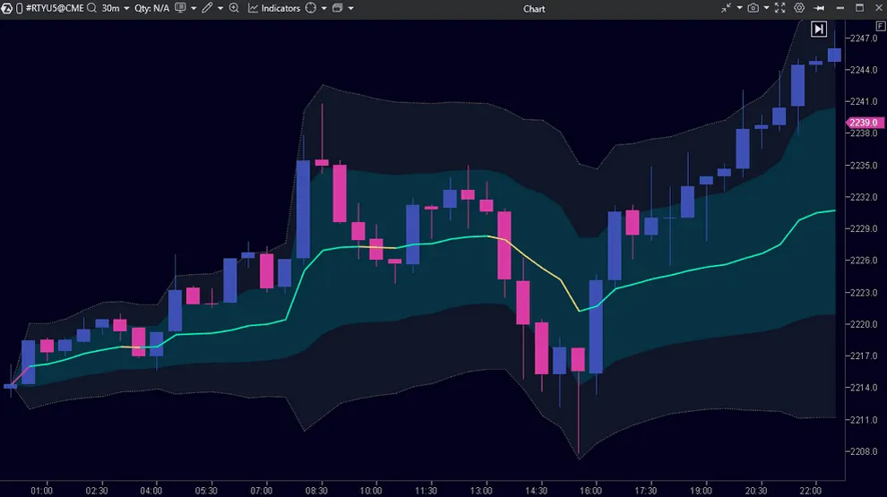887x497 pixels.
Task: Open the Indicators menu
Action: click(x=274, y=8)
